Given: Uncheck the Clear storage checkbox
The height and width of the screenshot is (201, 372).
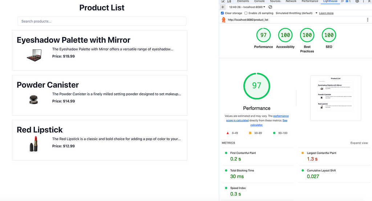Looking at the screenshot, I should [222, 13].
